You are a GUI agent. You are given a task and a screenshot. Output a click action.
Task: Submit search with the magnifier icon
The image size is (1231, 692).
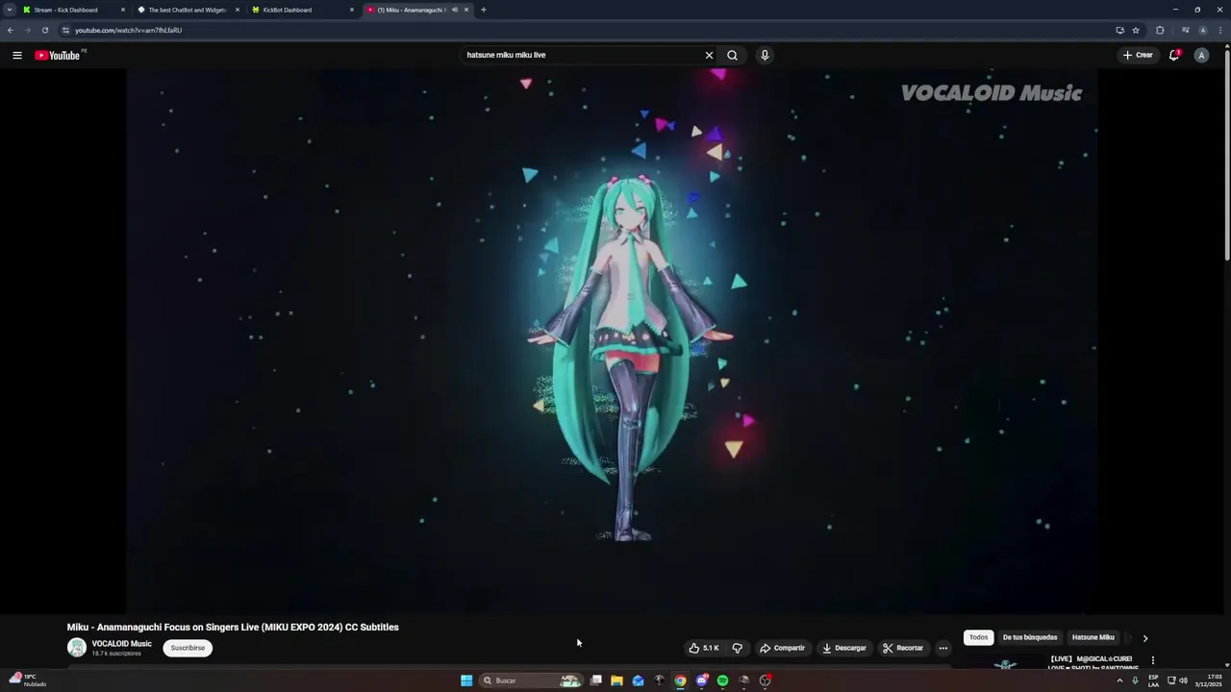point(732,55)
